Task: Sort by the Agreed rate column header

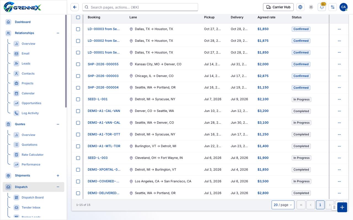Action: 266,17
